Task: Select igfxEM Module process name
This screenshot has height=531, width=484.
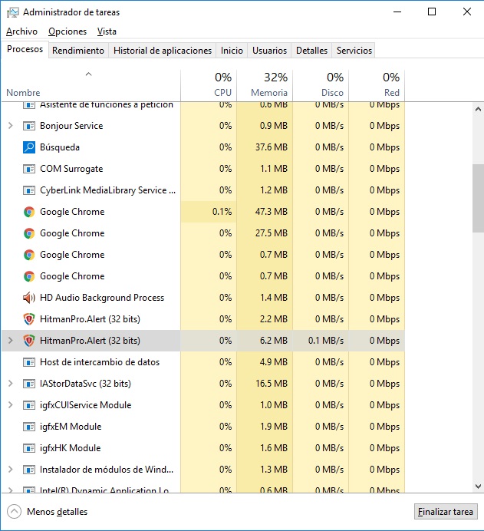Action: click(71, 427)
